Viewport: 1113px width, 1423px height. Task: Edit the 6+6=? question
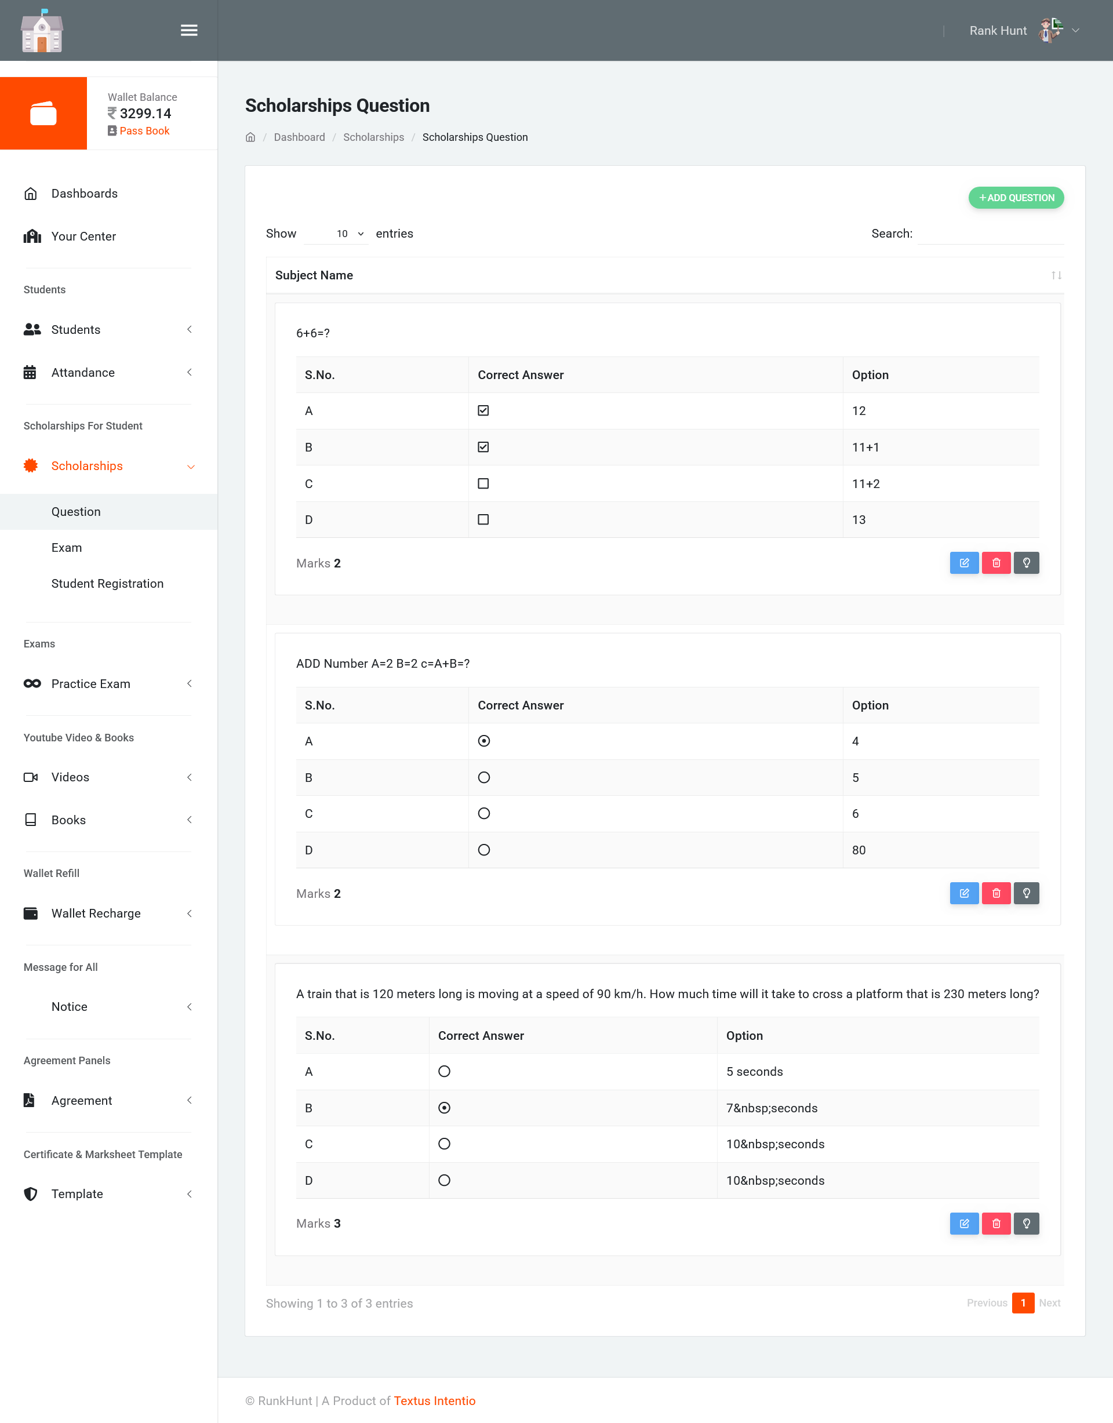964,563
